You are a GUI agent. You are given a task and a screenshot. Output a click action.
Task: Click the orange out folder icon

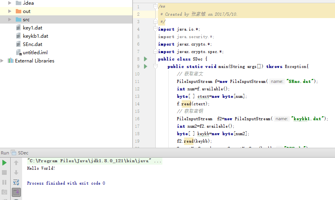(19, 11)
